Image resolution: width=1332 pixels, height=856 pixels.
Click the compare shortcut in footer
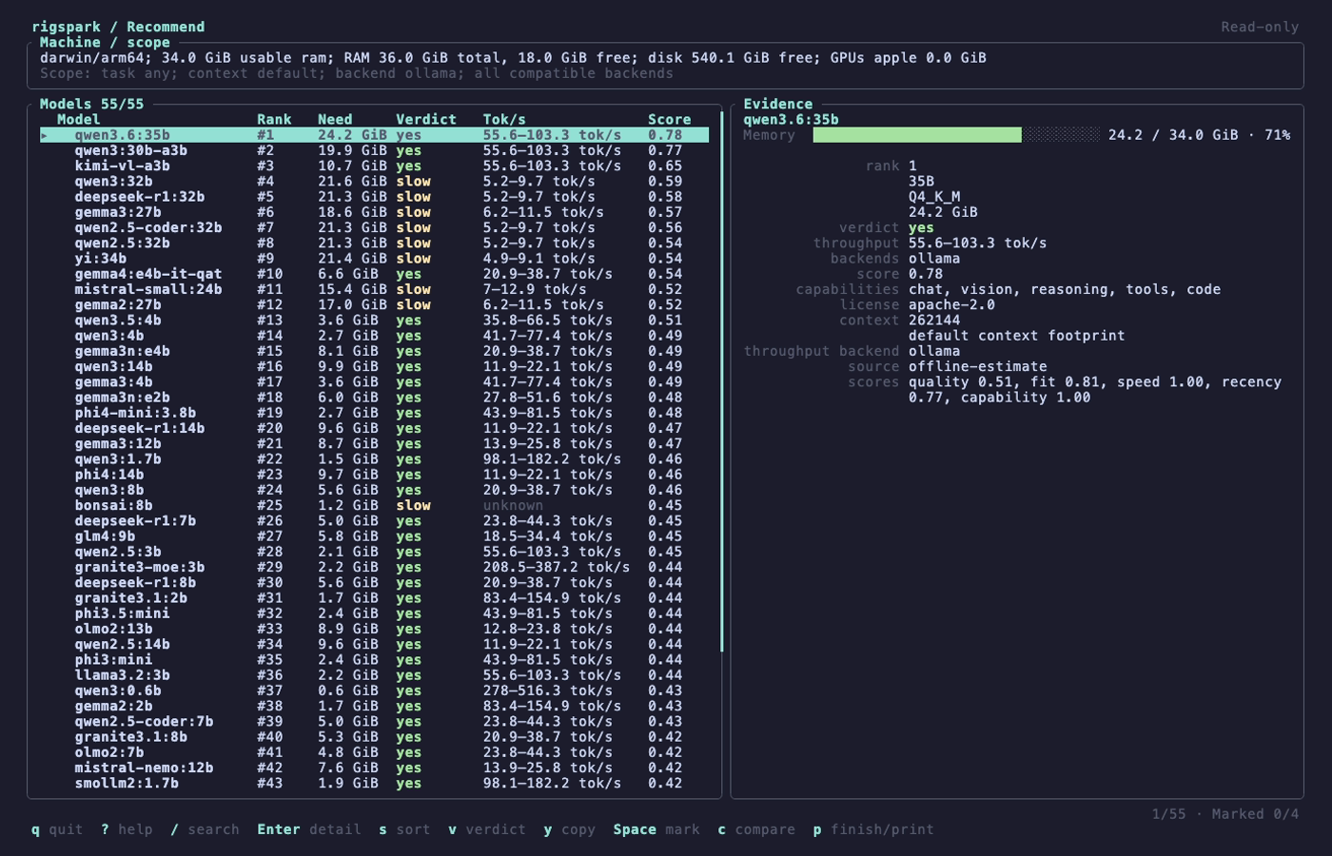[756, 829]
